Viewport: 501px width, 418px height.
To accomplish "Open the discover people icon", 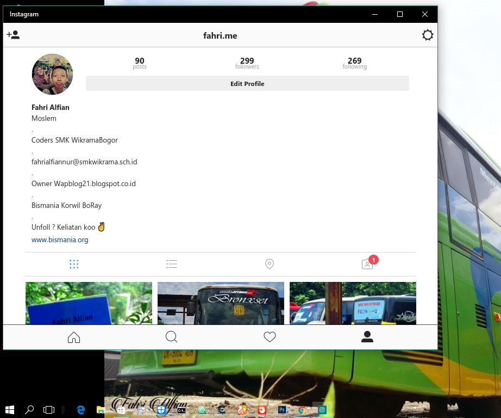I will [x=13, y=35].
